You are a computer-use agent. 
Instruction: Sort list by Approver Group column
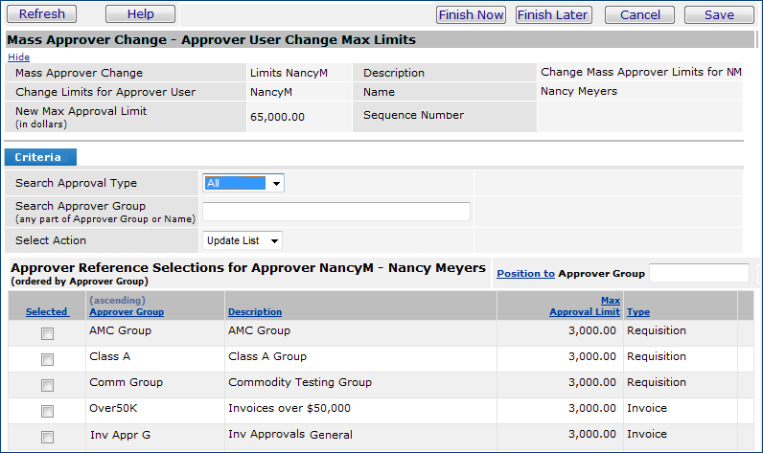126,312
